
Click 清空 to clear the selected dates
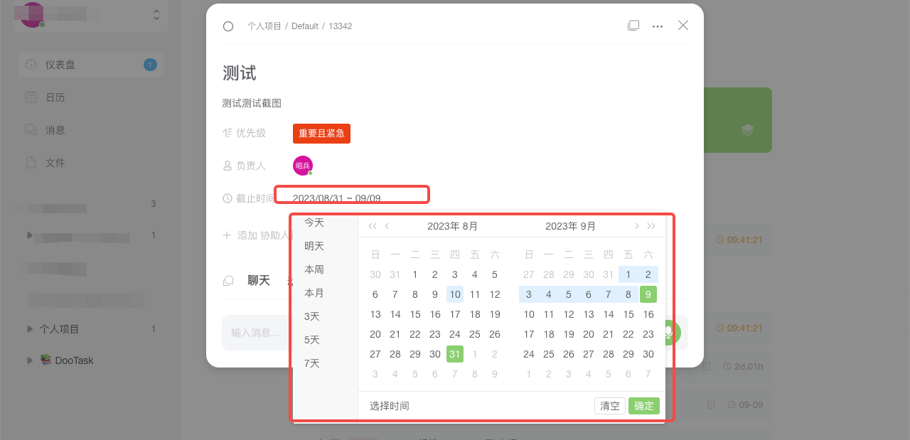(609, 405)
